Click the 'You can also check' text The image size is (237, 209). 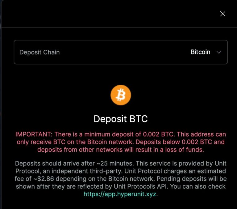(198, 186)
